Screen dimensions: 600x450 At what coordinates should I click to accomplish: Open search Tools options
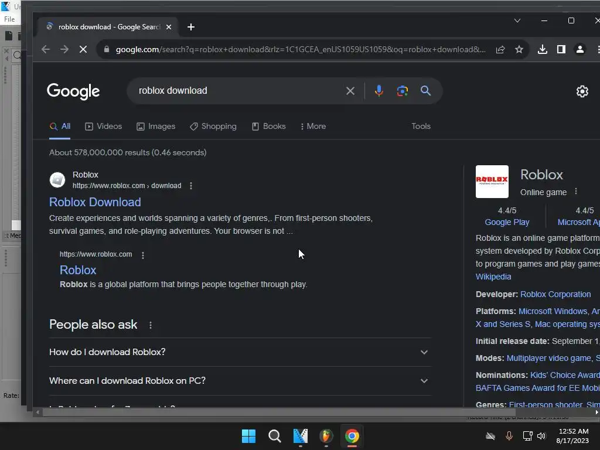[x=421, y=127]
